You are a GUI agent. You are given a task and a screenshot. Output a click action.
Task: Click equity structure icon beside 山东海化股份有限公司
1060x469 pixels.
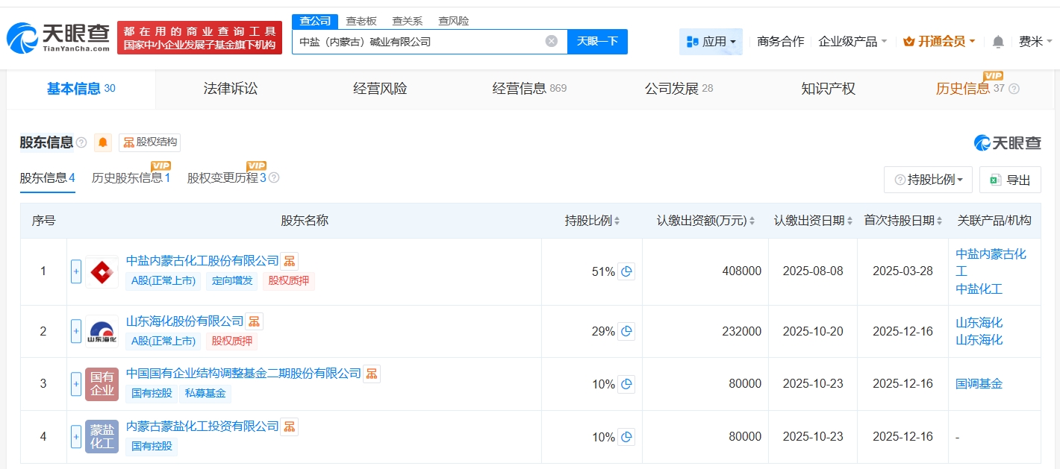coord(255,321)
